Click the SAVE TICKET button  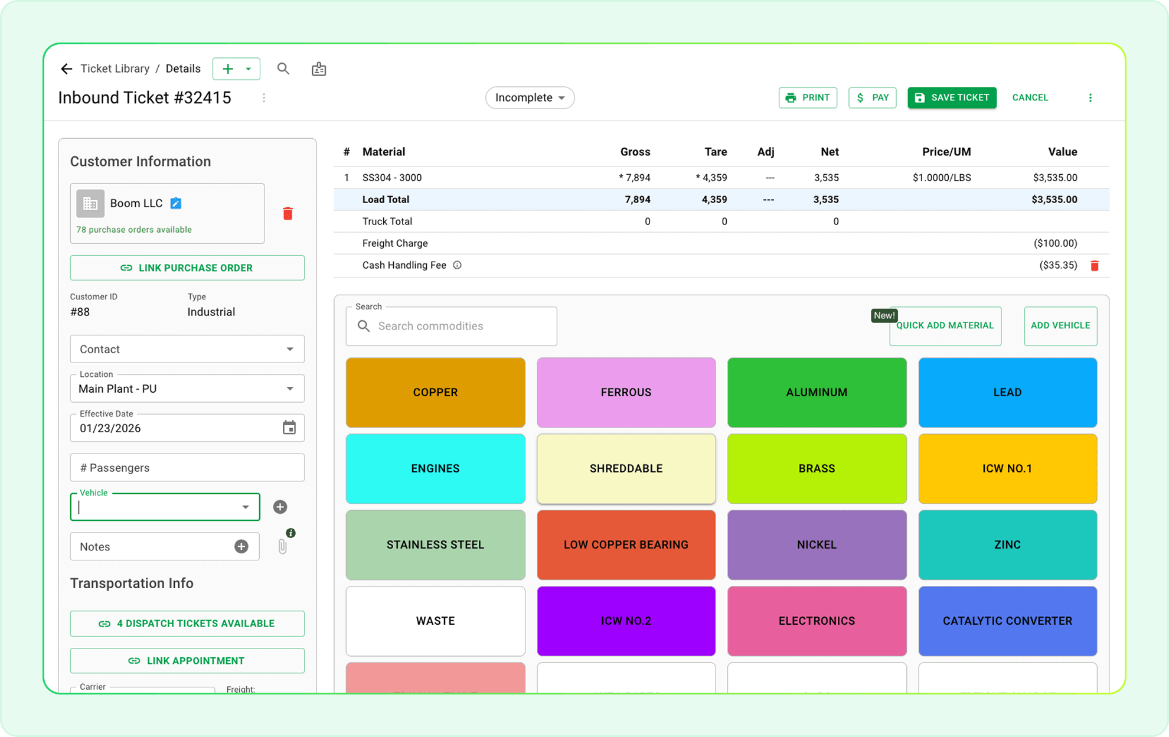[951, 97]
